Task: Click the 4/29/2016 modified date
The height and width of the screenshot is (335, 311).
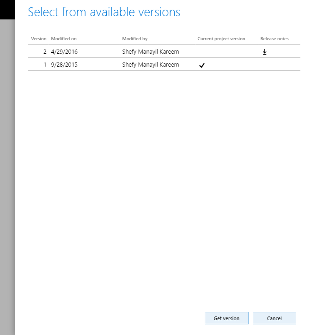Action: [64, 52]
